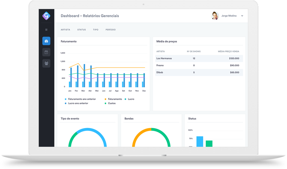Toggle the hamburger menu in sidebar
287x169 pixels.
pyautogui.click(x=46, y=29)
